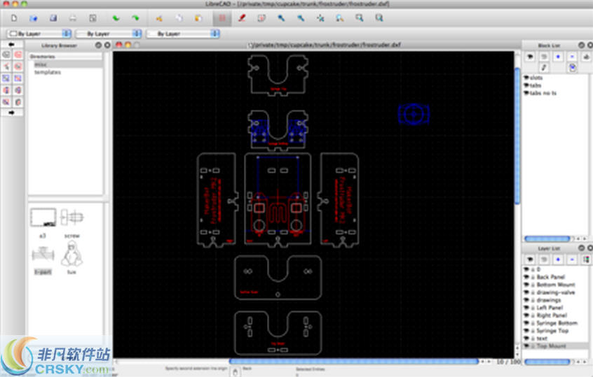593x377 pixels.
Task: Cut selection with the scissors icon
Action: point(159,18)
